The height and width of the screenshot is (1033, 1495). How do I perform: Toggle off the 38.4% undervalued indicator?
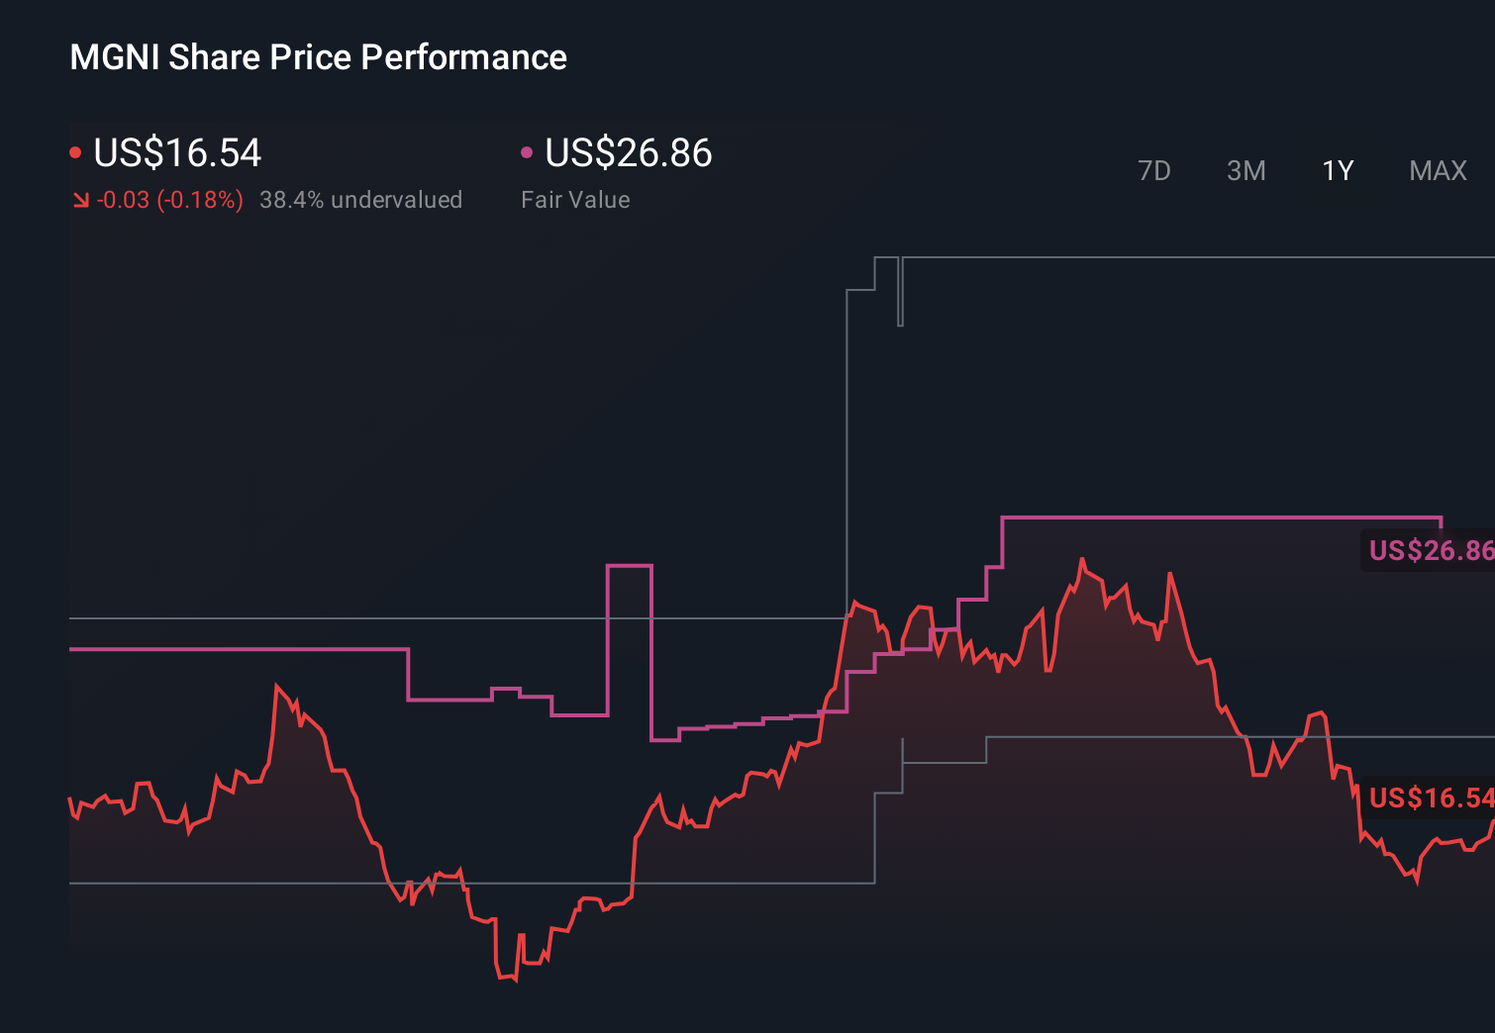pos(361,199)
